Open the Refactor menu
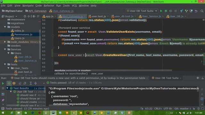The height and width of the screenshot is (115, 205). [x=49, y=6]
